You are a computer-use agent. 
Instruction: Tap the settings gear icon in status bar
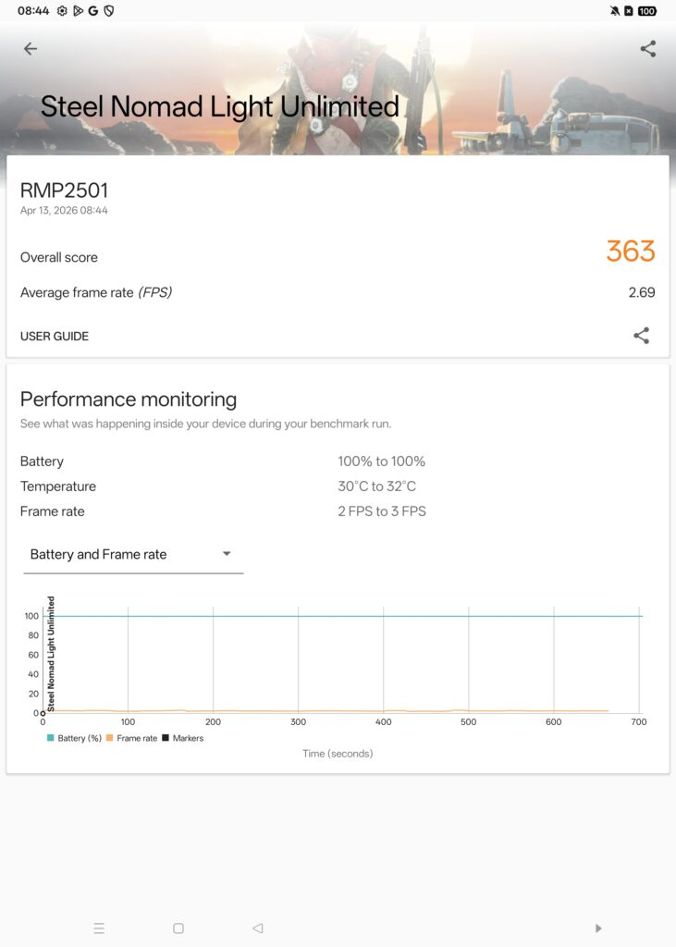tap(61, 11)
